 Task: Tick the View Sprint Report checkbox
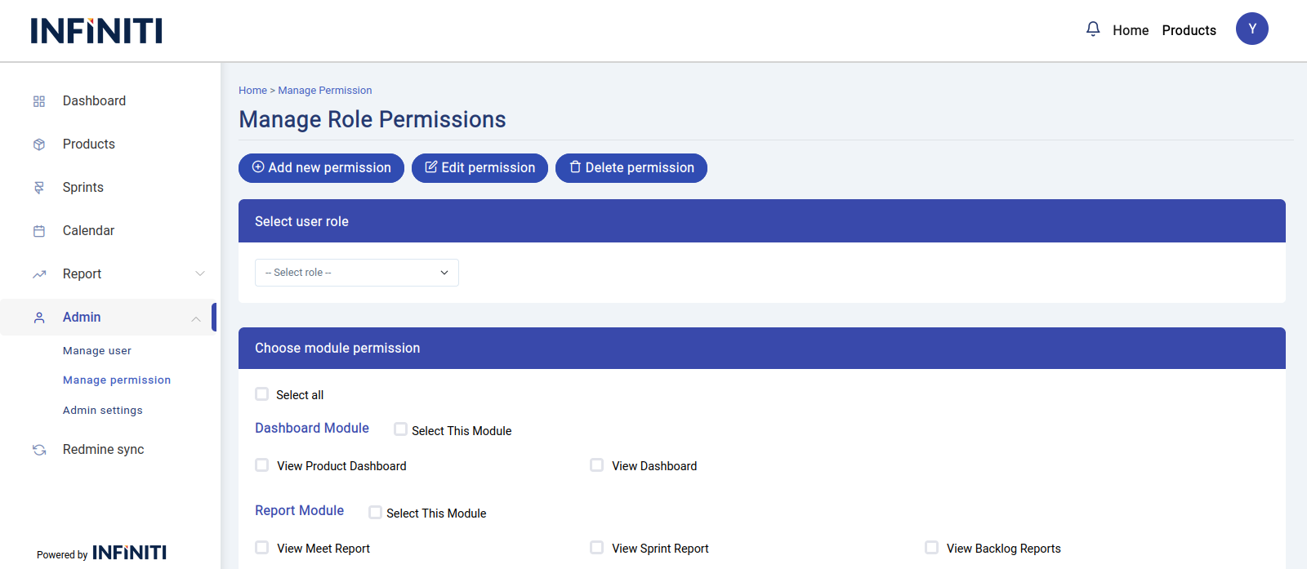pos(597,548)
